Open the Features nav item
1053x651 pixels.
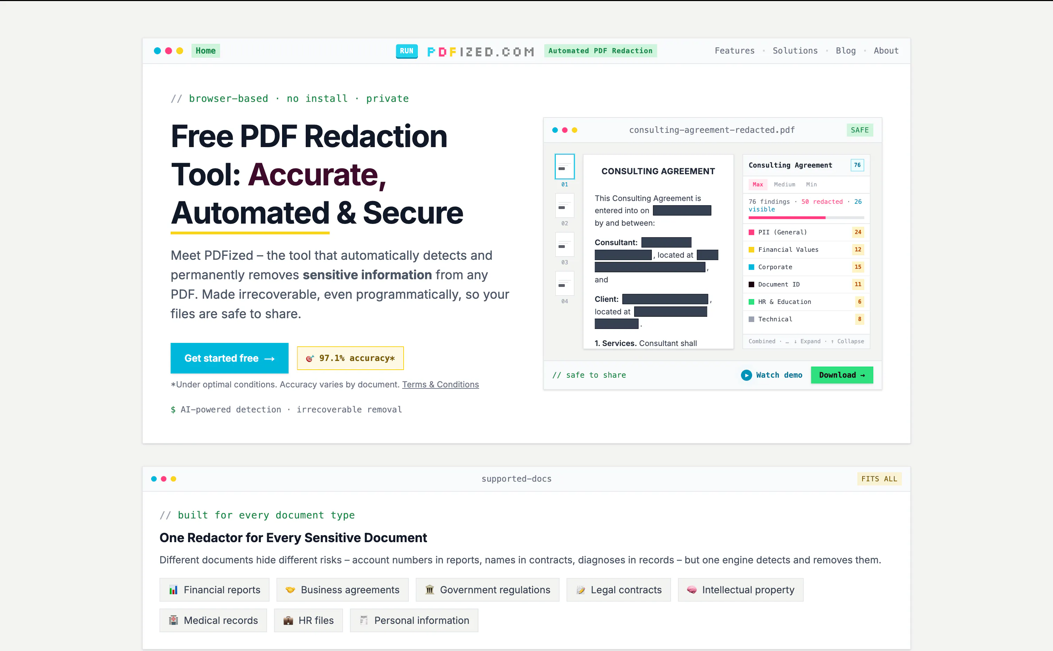pyautogui.click(x=734, y=51)
